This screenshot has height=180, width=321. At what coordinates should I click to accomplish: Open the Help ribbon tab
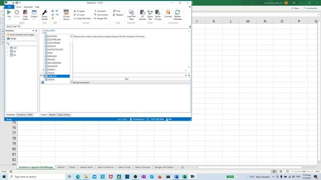click(37, 7)
